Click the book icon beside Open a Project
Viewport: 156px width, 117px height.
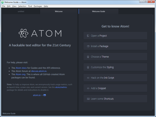(88, 36)
